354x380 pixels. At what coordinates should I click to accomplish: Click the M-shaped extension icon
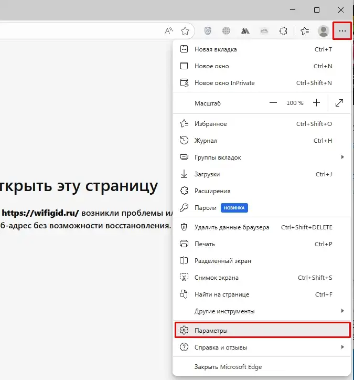245,31
